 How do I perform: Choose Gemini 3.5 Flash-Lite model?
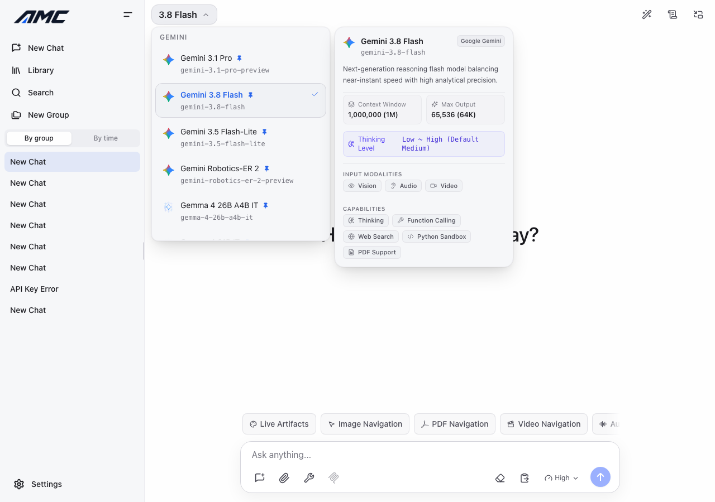(241, 137)
